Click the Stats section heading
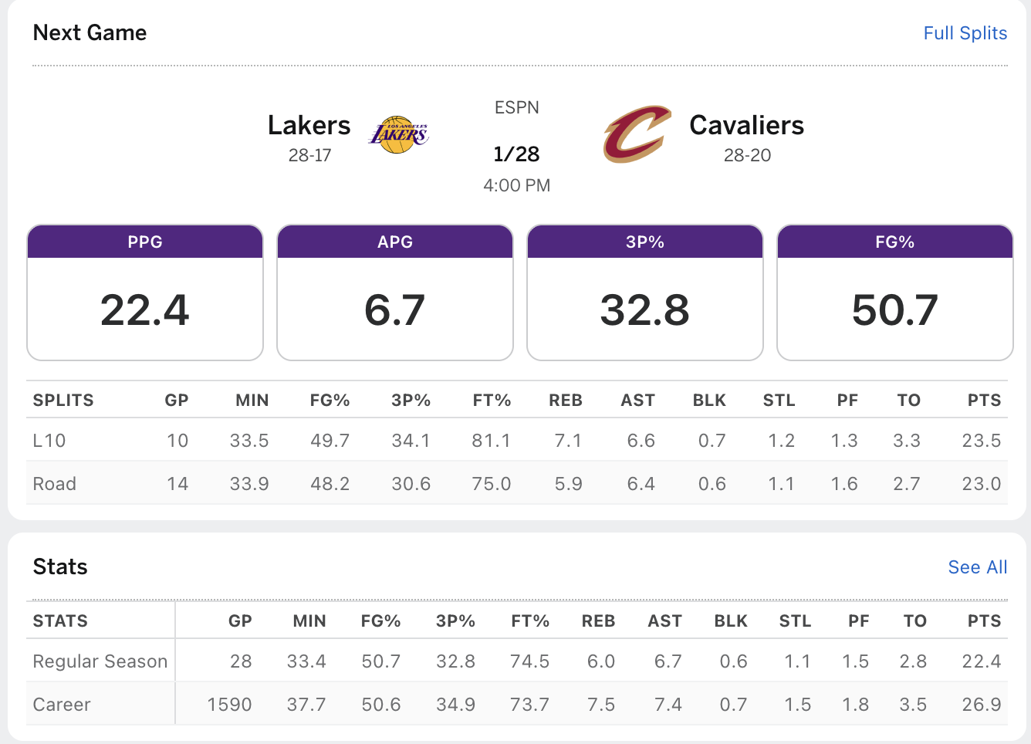1031x744 pixels. 60,567
